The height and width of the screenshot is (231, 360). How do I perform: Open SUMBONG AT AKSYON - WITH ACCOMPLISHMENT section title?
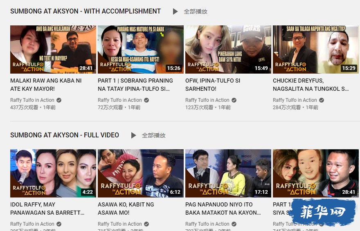coord(85,11)
